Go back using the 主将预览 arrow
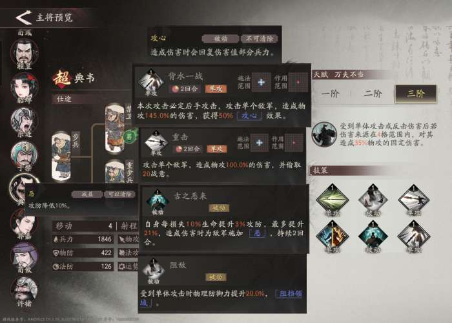Image resolution: width=452 pixels, height=323 pixels. (24, 17)
